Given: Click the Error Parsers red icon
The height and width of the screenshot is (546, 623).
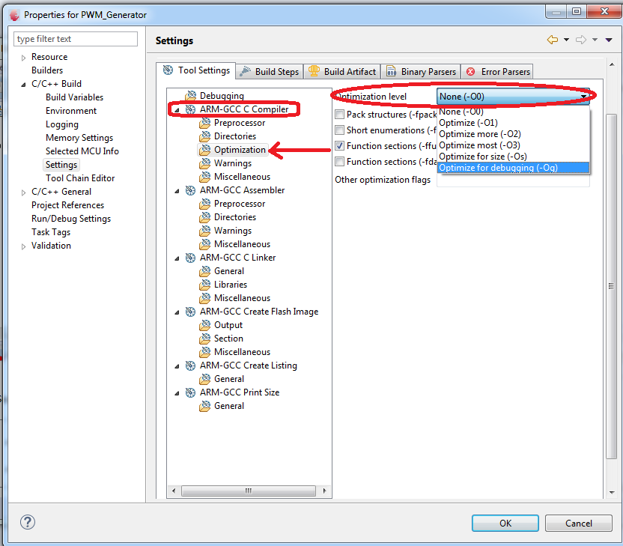Looking at the screenshot, I should pyautogui.click(x=470, y=72).
